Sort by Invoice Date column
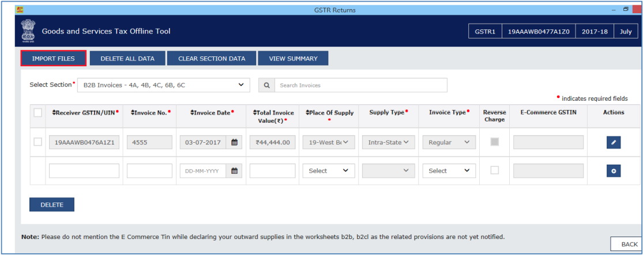This screenshot has width=643, height=255. click(212, 113)
